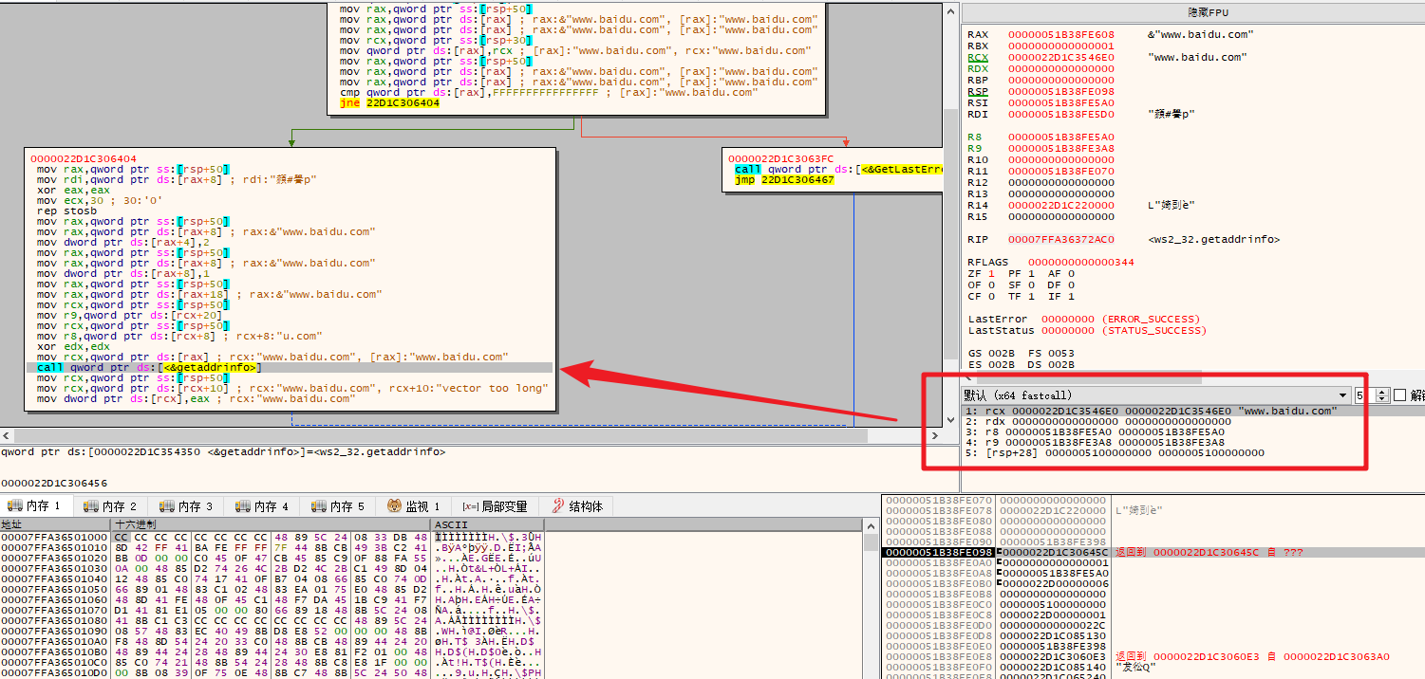This screenshot has width=1425, height=679.
Task: Select argument row 2: rdx
Action: 1193,421
